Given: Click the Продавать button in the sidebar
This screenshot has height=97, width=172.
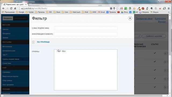Looking at the screenshot, I should [8, 18].
